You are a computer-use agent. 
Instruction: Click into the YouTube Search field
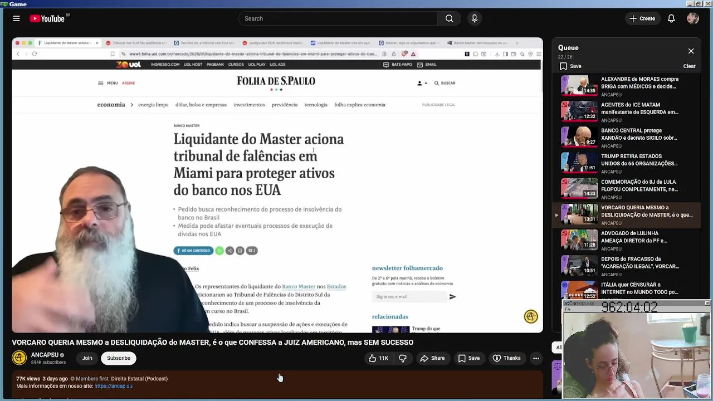[x=338, y=18]
